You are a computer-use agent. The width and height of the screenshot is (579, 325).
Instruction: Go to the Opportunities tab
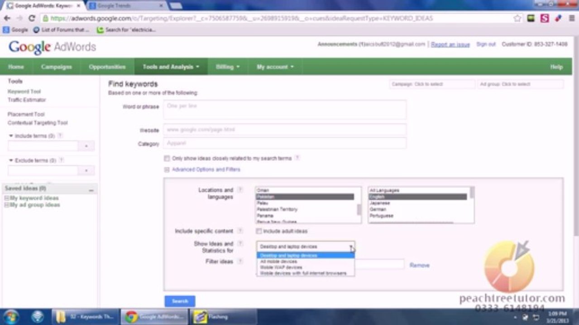point(107,67)
